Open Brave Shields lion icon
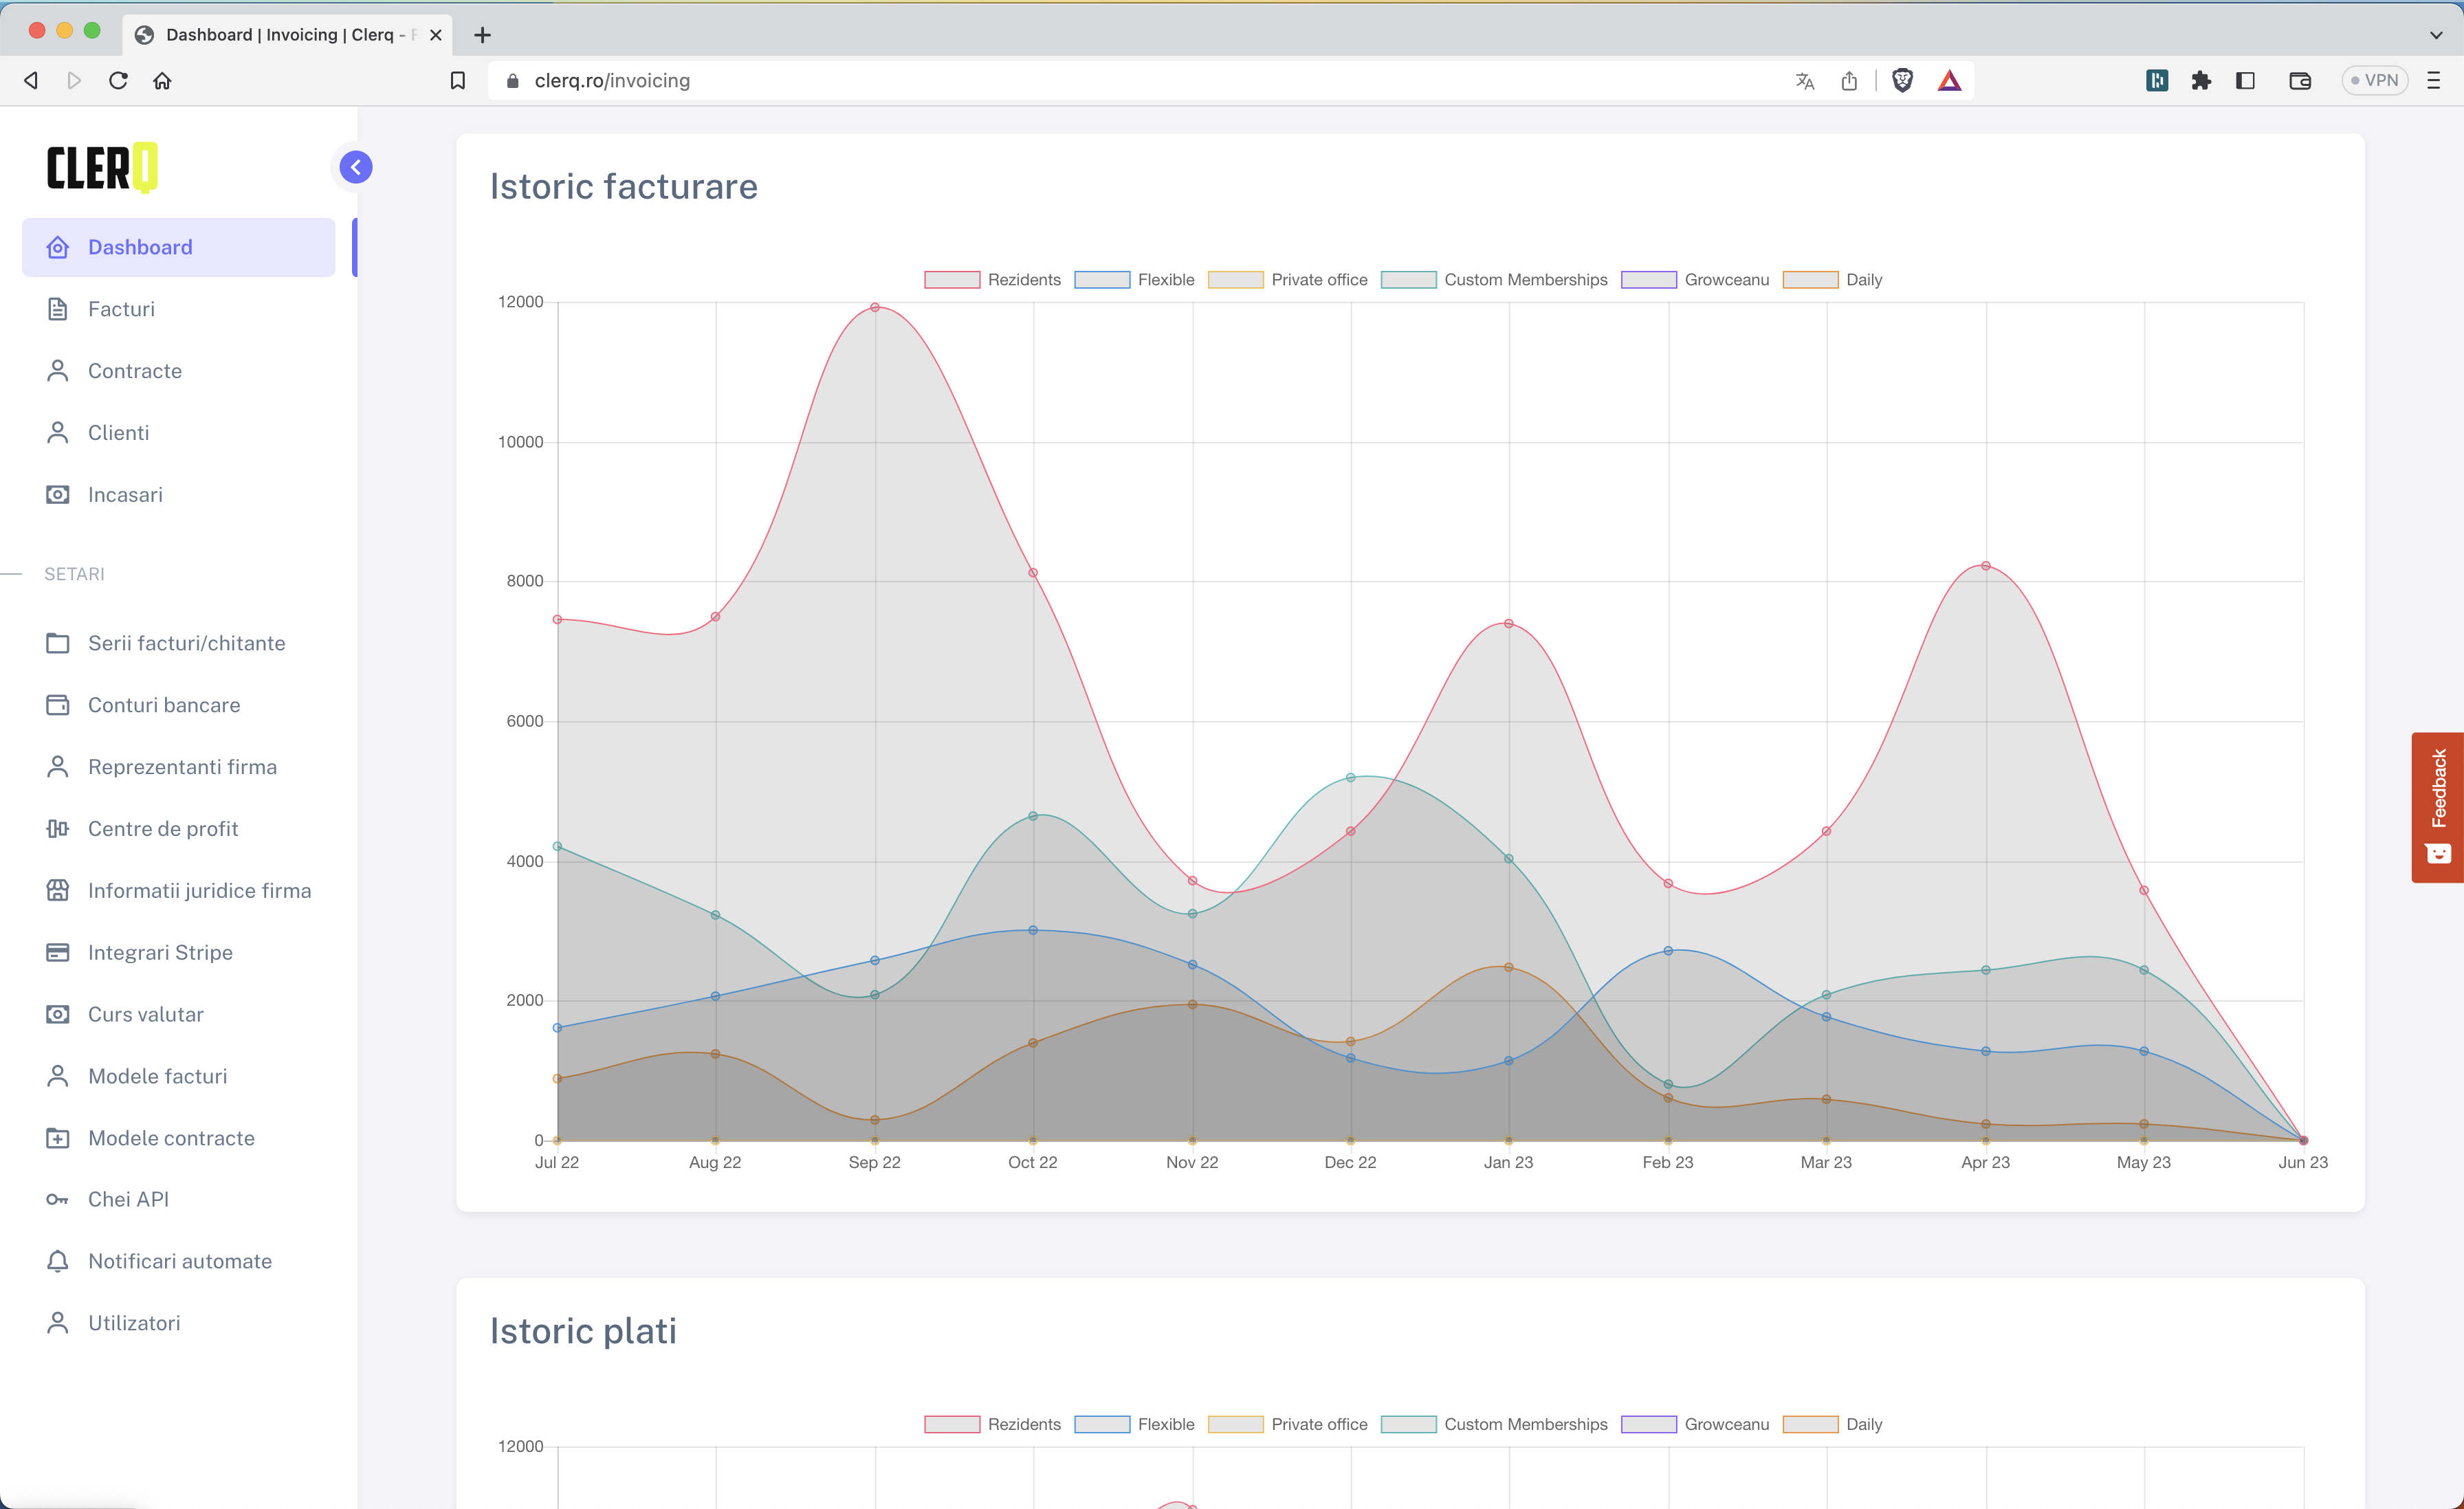2464x1509 pixels. click(x=1903, y=81)
